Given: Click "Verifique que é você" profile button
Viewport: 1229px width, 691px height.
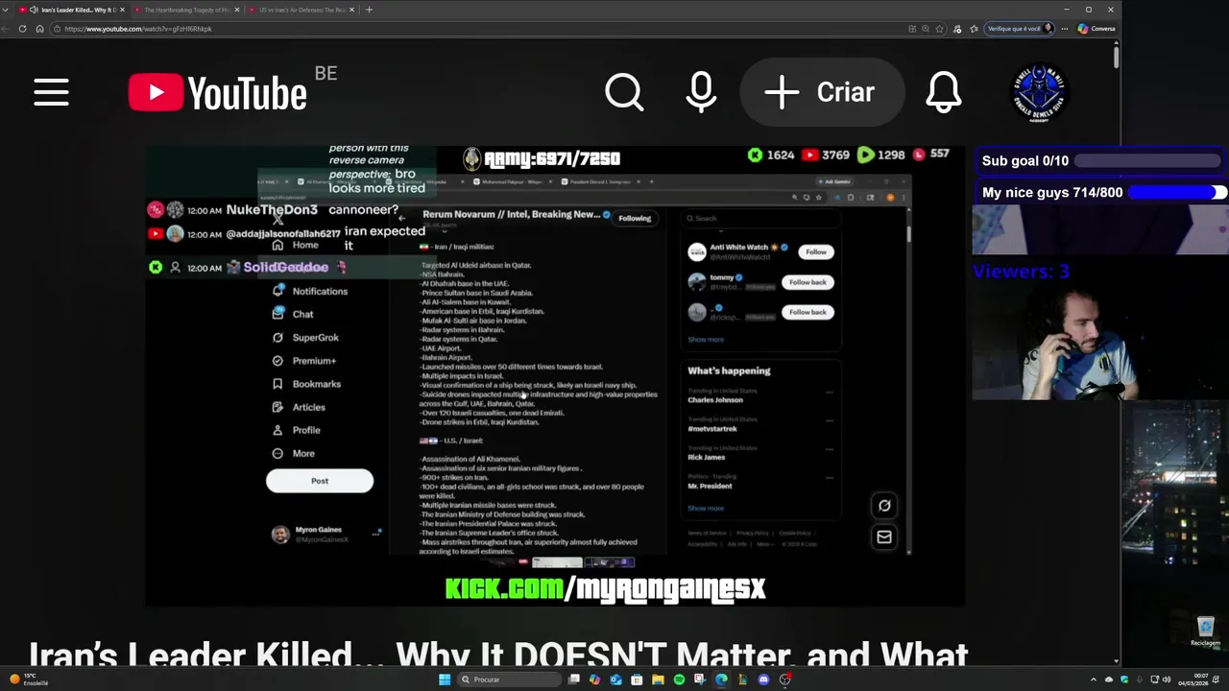Looking at the screenshot, I should click(1020, 29).
